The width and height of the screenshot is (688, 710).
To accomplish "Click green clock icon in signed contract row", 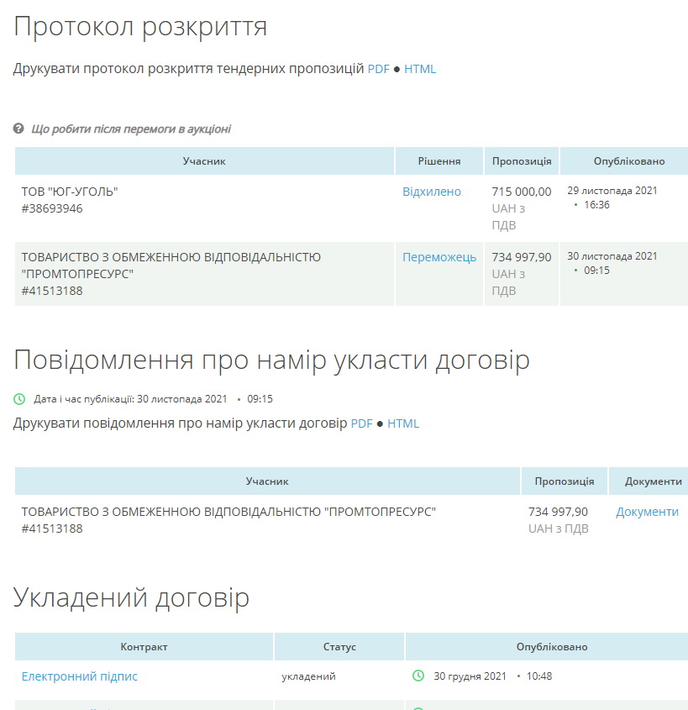I will pos(418,676).
